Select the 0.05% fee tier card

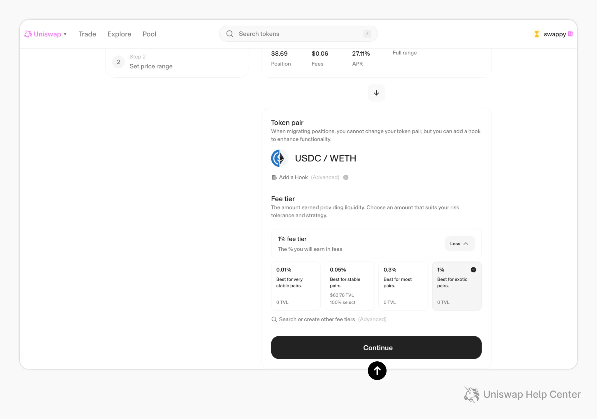pos(349,286)
